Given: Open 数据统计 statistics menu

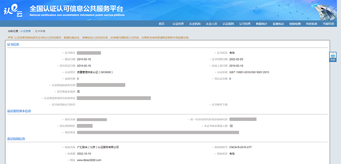Looking at the screenshot, I should (261, 24).
